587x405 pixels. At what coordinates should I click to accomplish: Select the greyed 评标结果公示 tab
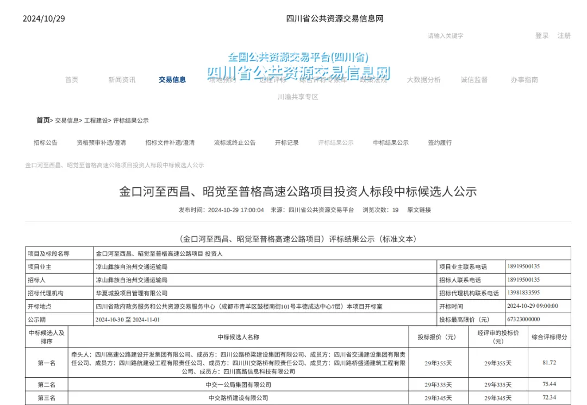coord(336,142)
